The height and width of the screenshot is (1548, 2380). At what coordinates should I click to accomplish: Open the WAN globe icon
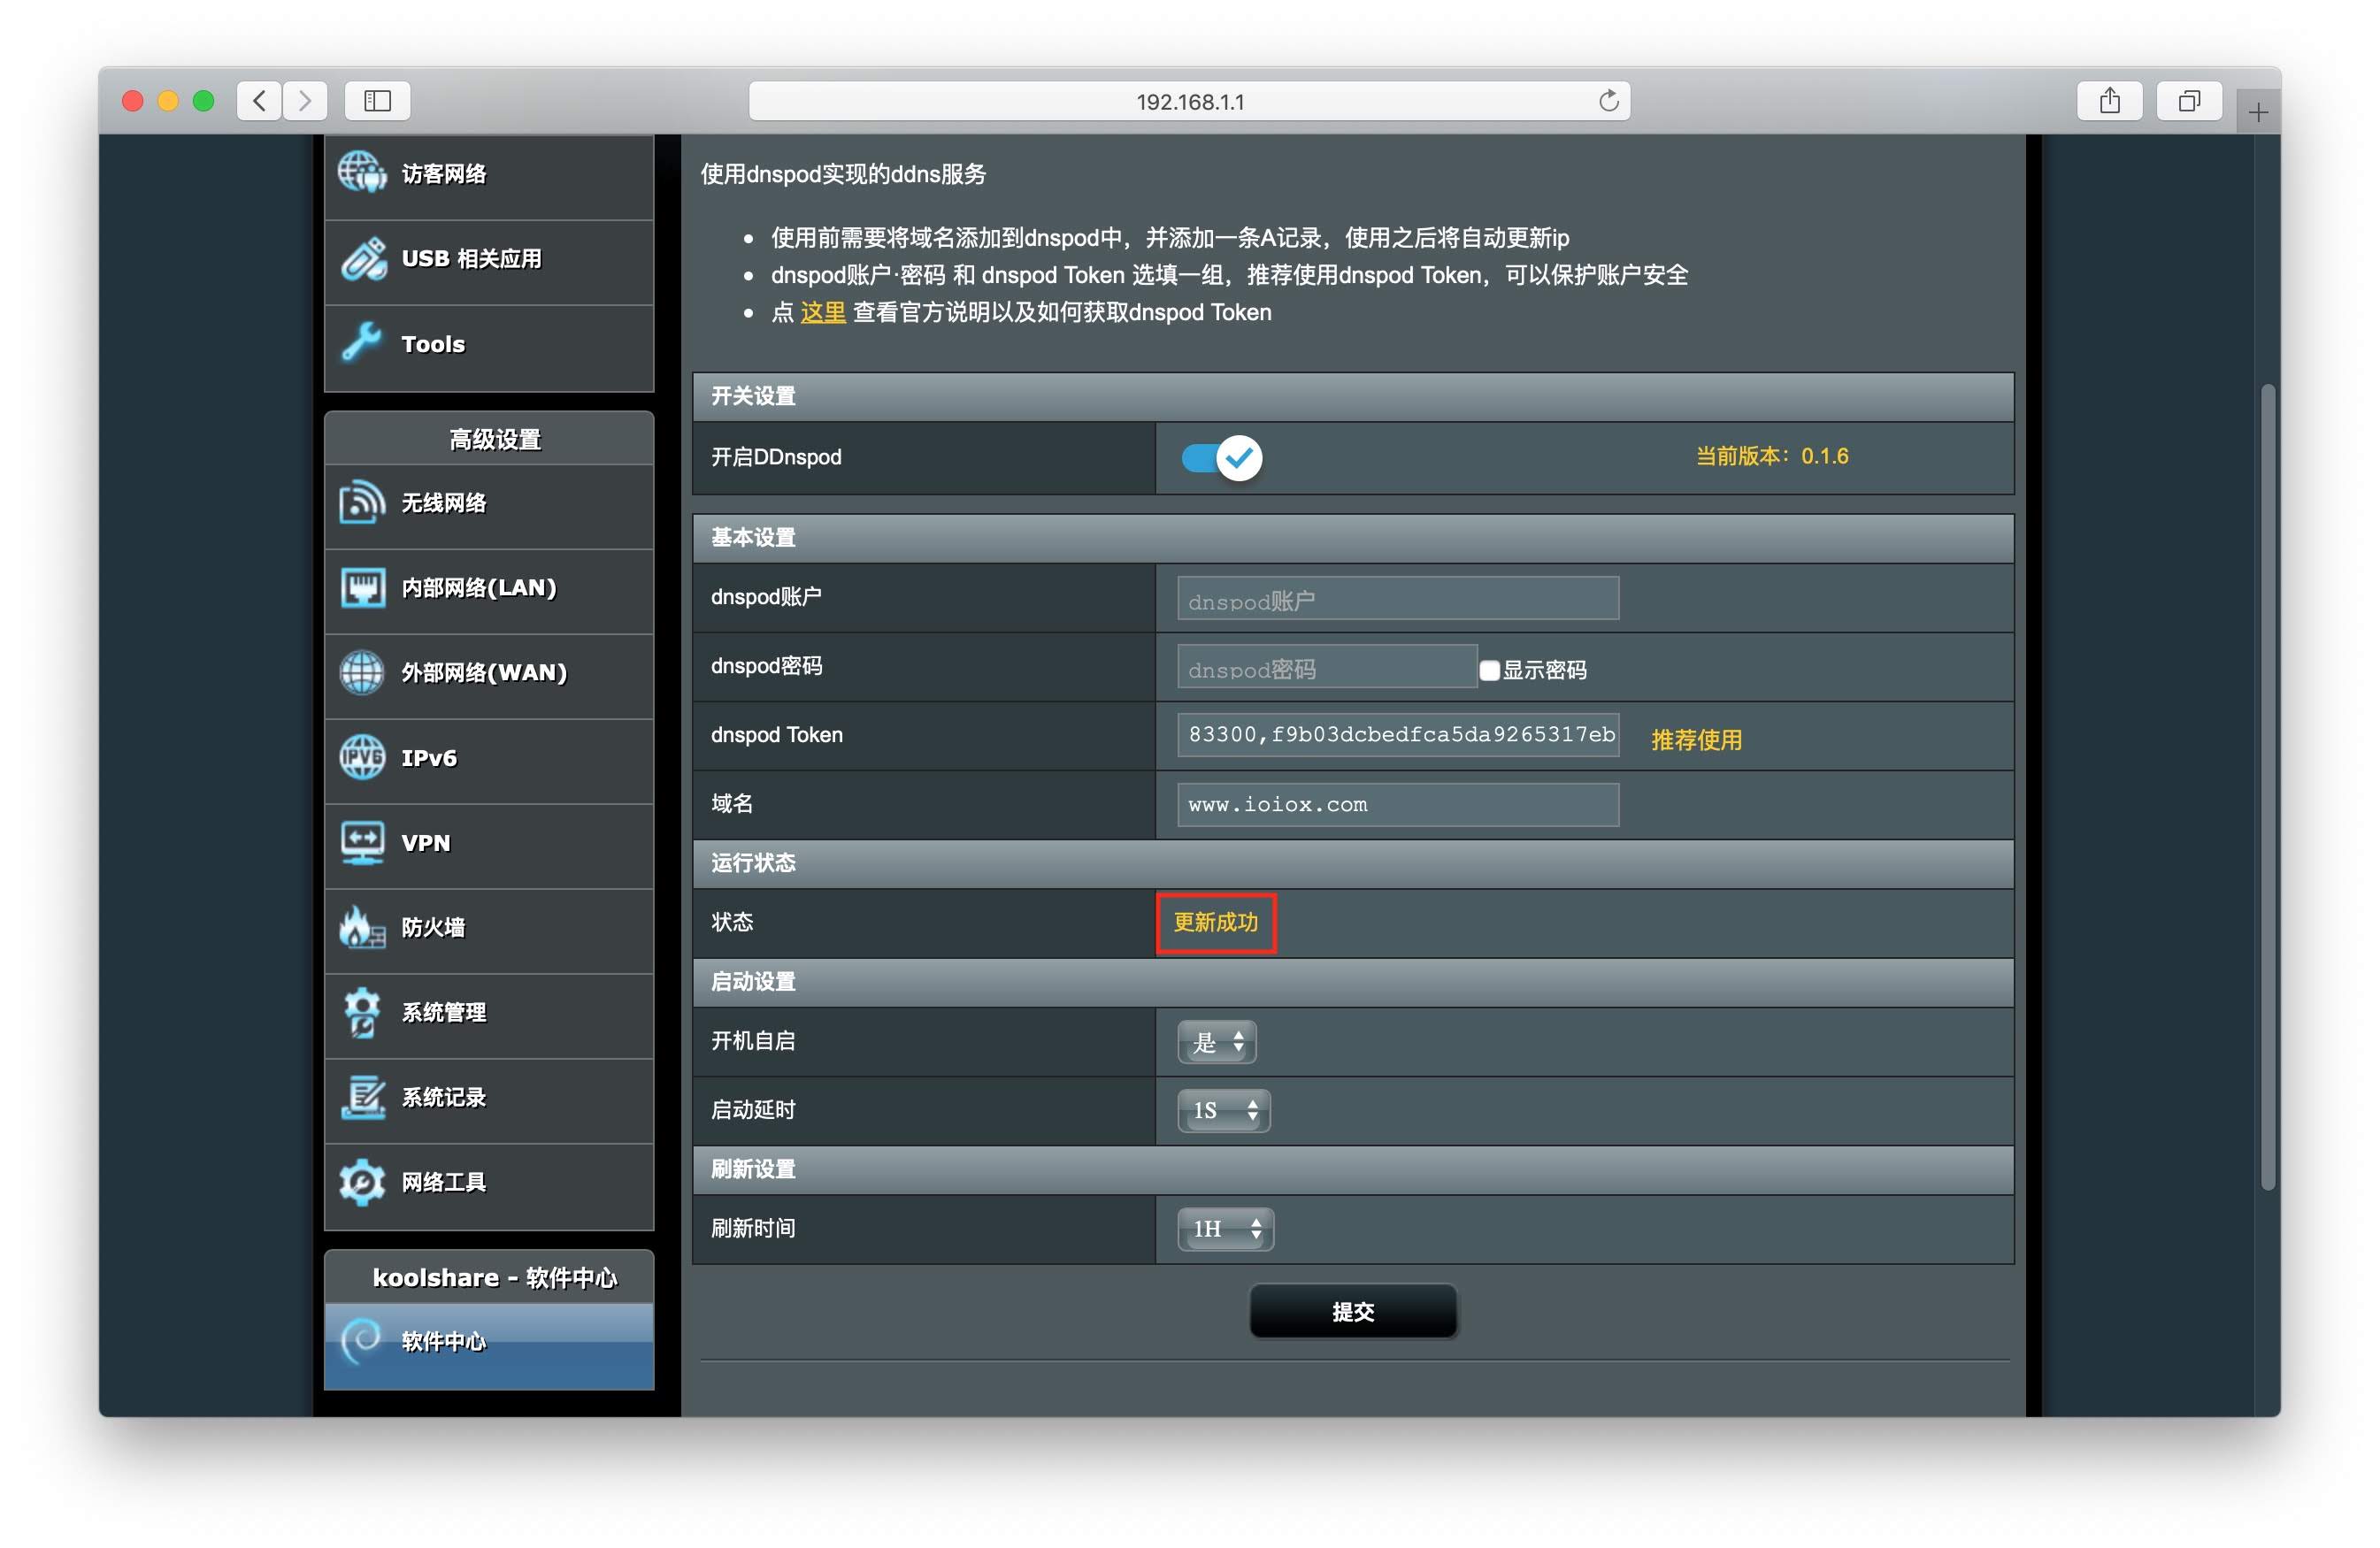point(362,673)
